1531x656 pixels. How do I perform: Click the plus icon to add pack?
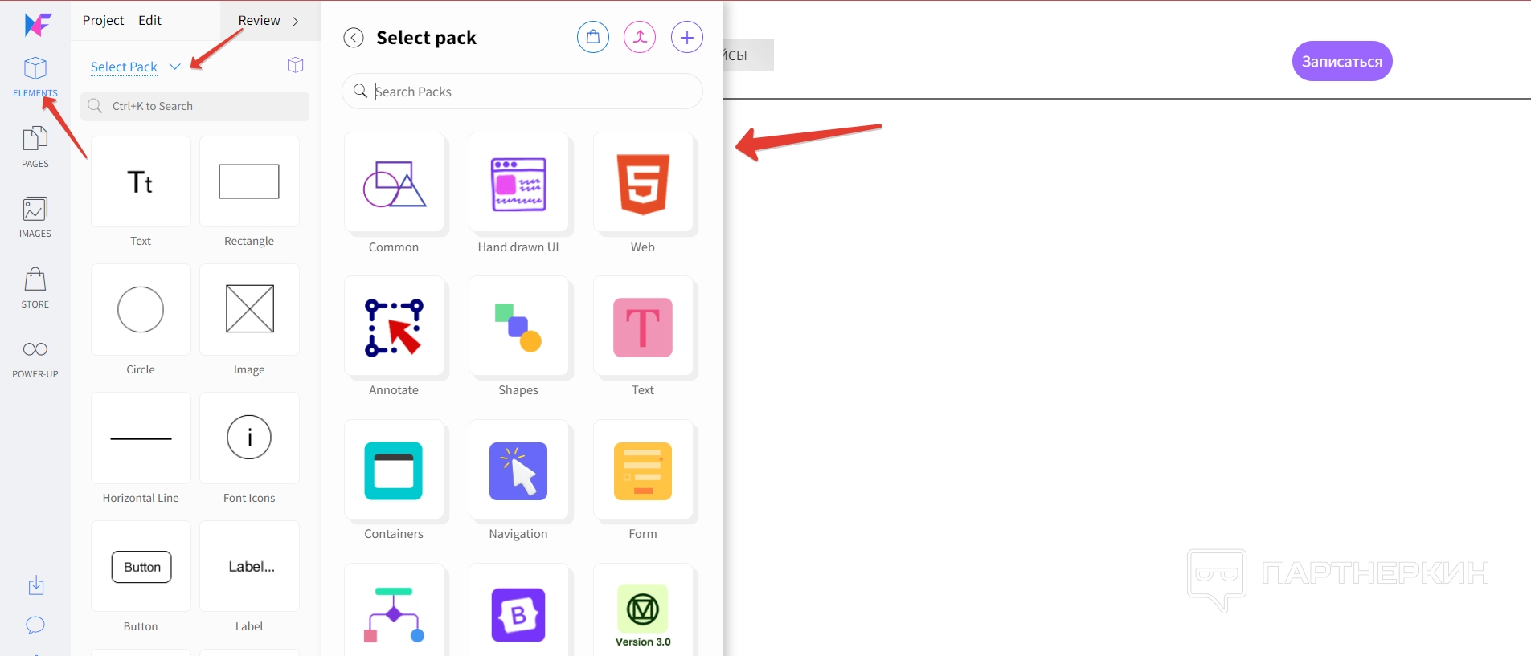[687, 37]
